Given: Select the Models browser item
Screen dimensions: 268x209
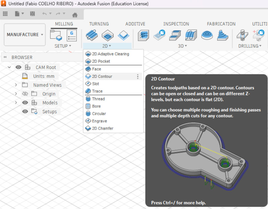Looking at the screenshot, I should [50, 103].
